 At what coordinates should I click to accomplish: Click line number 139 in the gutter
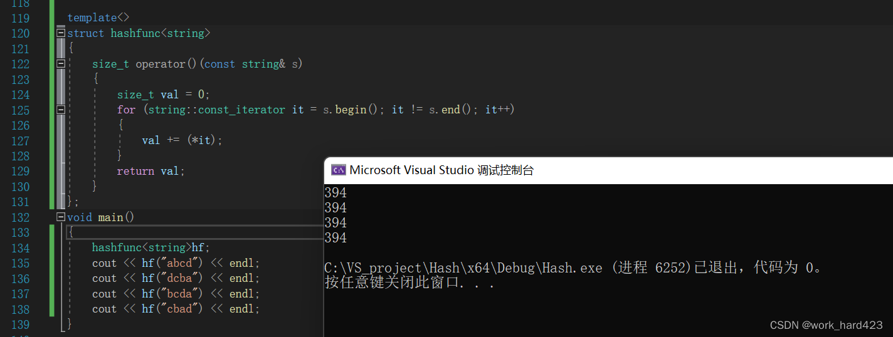click(21, 324)
